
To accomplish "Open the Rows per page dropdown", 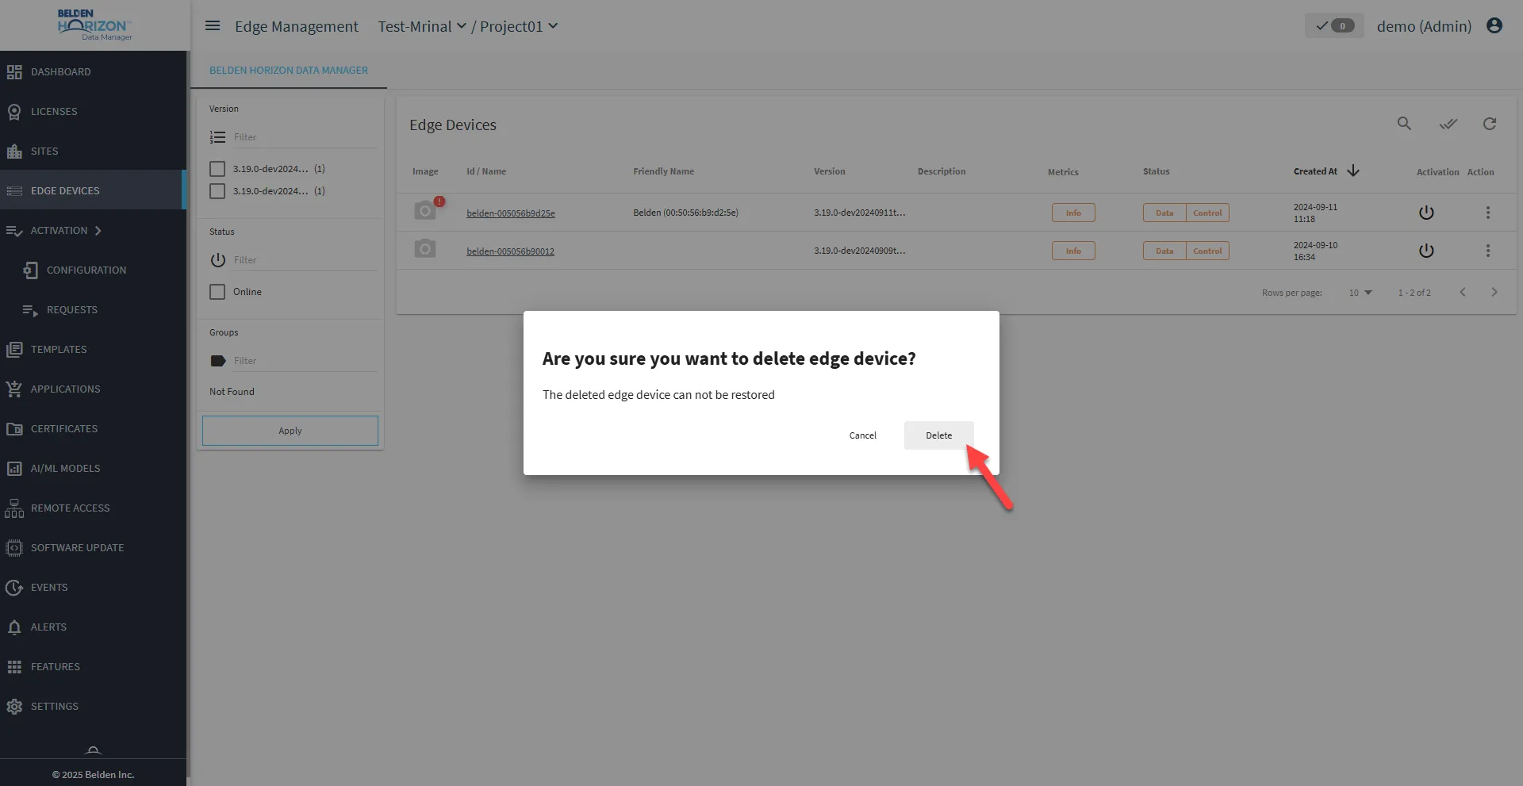I will tap(1360, 293).
